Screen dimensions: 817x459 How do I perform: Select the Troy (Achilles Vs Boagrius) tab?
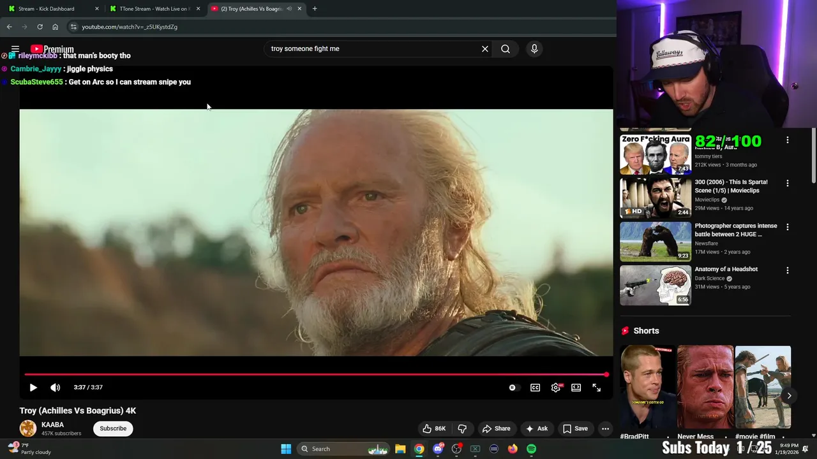(251, 9)
